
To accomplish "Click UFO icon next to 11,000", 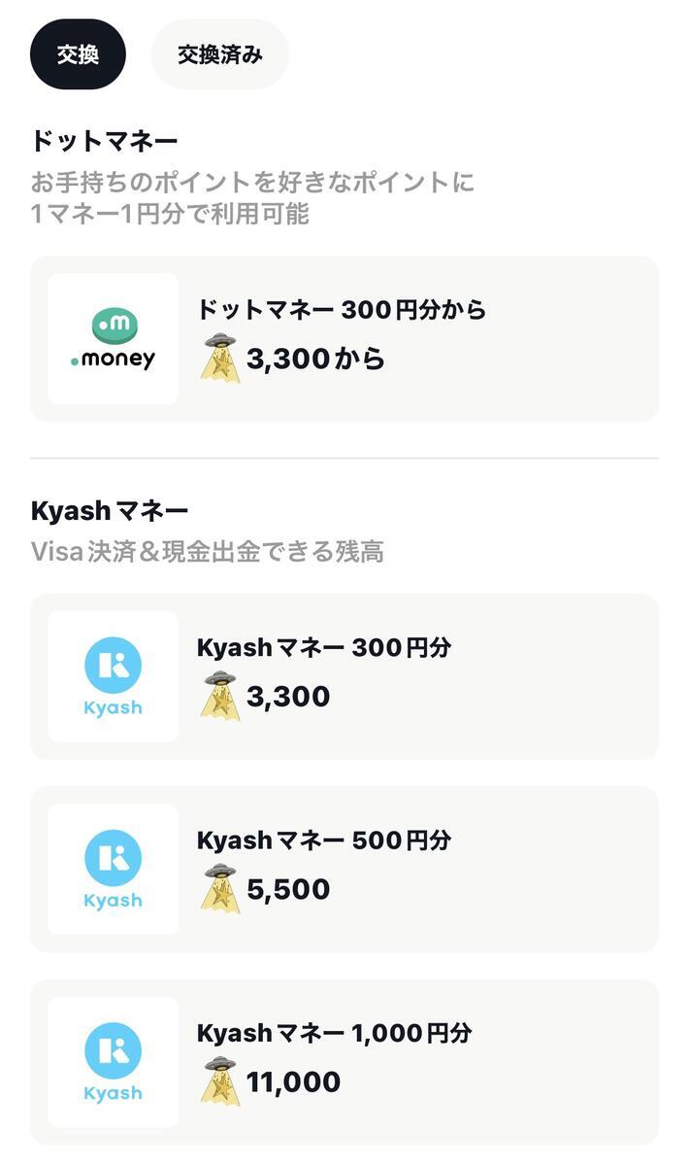I will [x=219, y=1080].
